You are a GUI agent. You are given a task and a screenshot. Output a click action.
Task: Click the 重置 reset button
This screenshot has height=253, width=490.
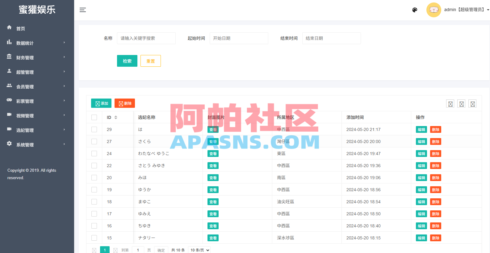click(x=151, y=61)
